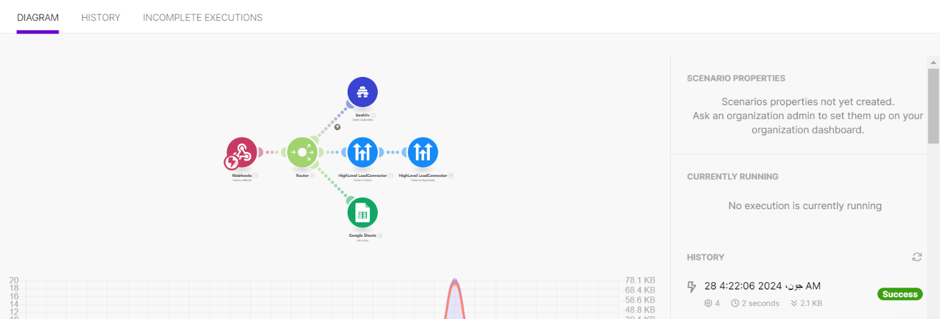Open the Webhooks module

[x=242, y=152]
